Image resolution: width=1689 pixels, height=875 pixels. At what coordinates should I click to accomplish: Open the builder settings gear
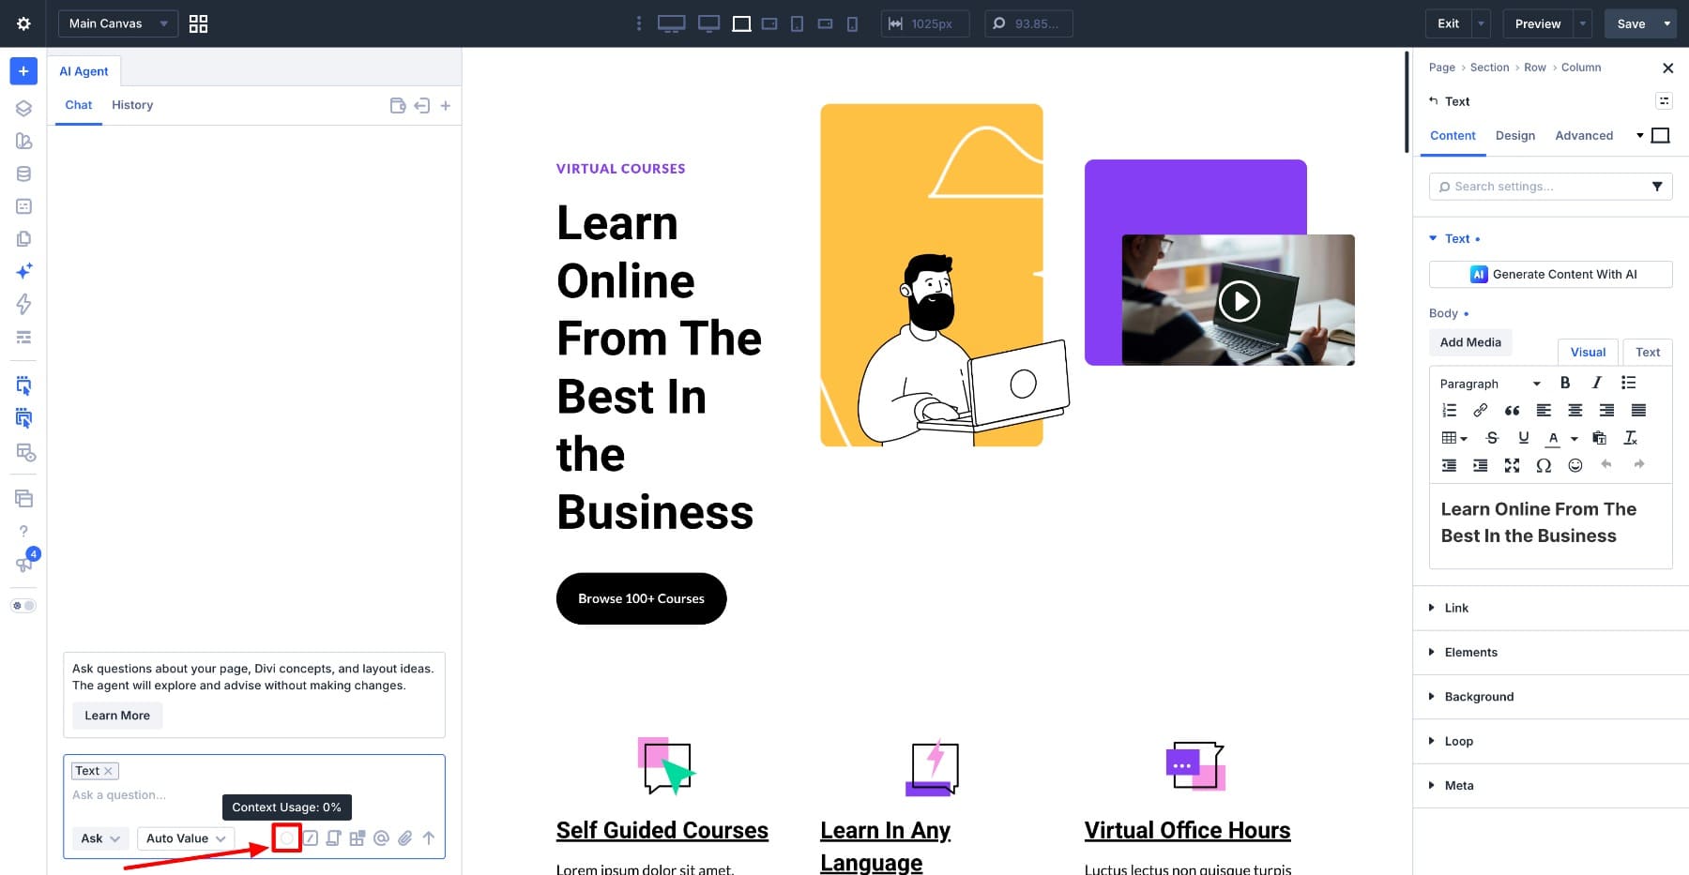point(23,23)
